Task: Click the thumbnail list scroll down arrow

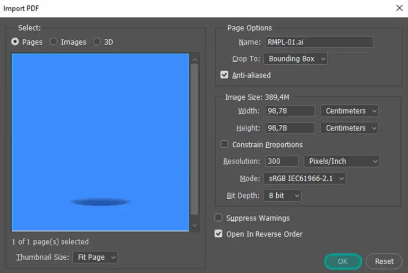Action: pyautogui.click(x=194, y=225)
